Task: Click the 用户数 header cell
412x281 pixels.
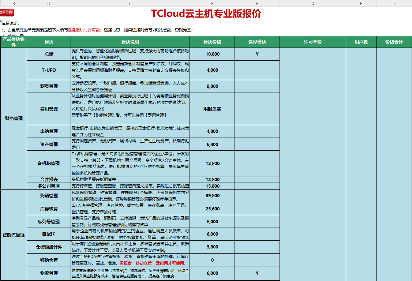Action: pos(361,42)
